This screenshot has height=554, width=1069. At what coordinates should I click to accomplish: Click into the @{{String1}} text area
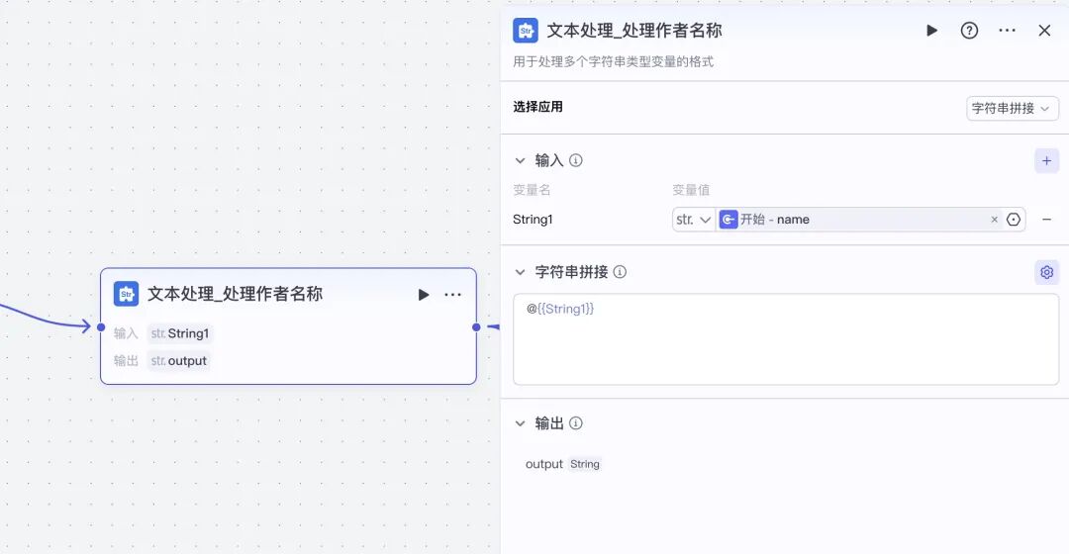pos(785,339)
